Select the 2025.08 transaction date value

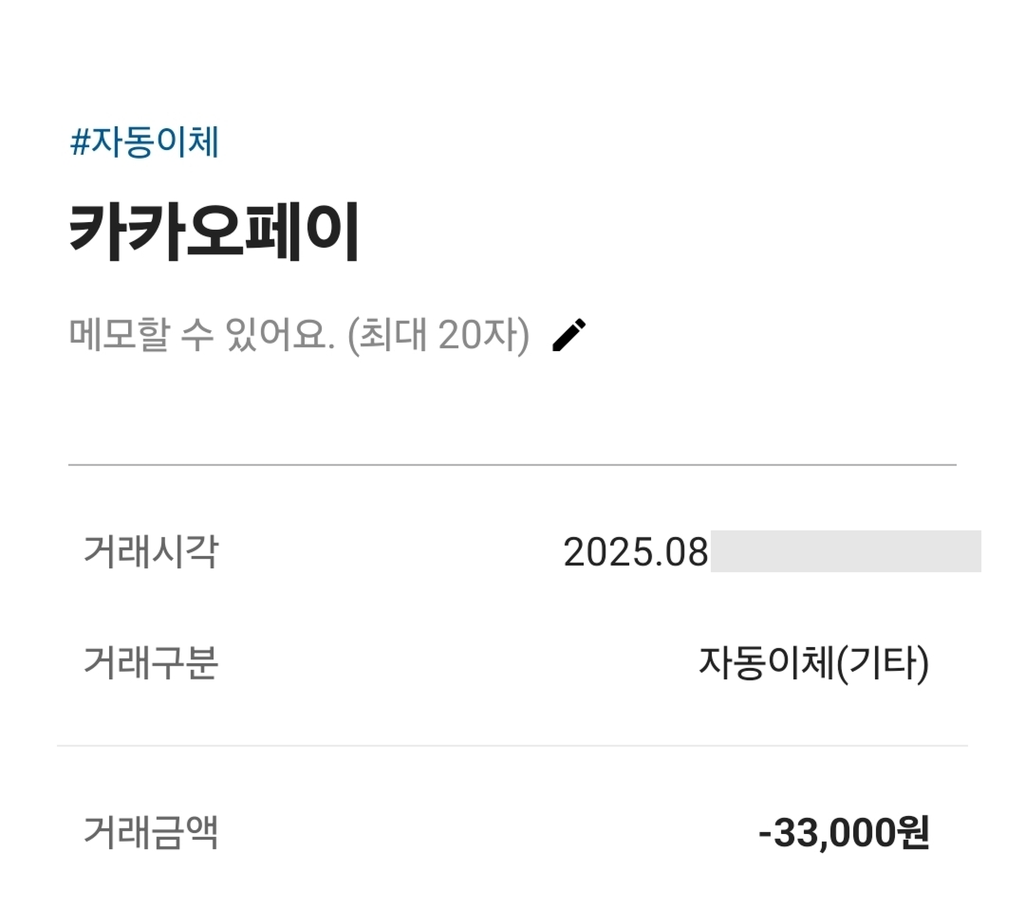(x=635, y=552)
